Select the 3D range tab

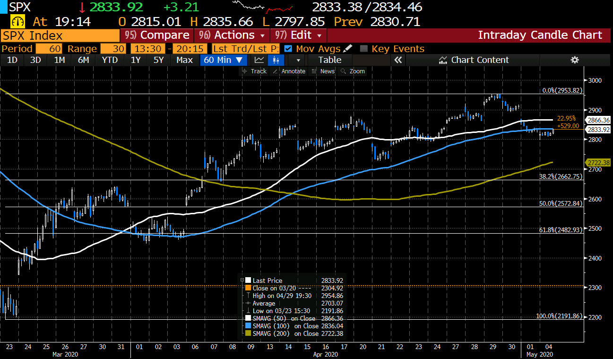35,60
